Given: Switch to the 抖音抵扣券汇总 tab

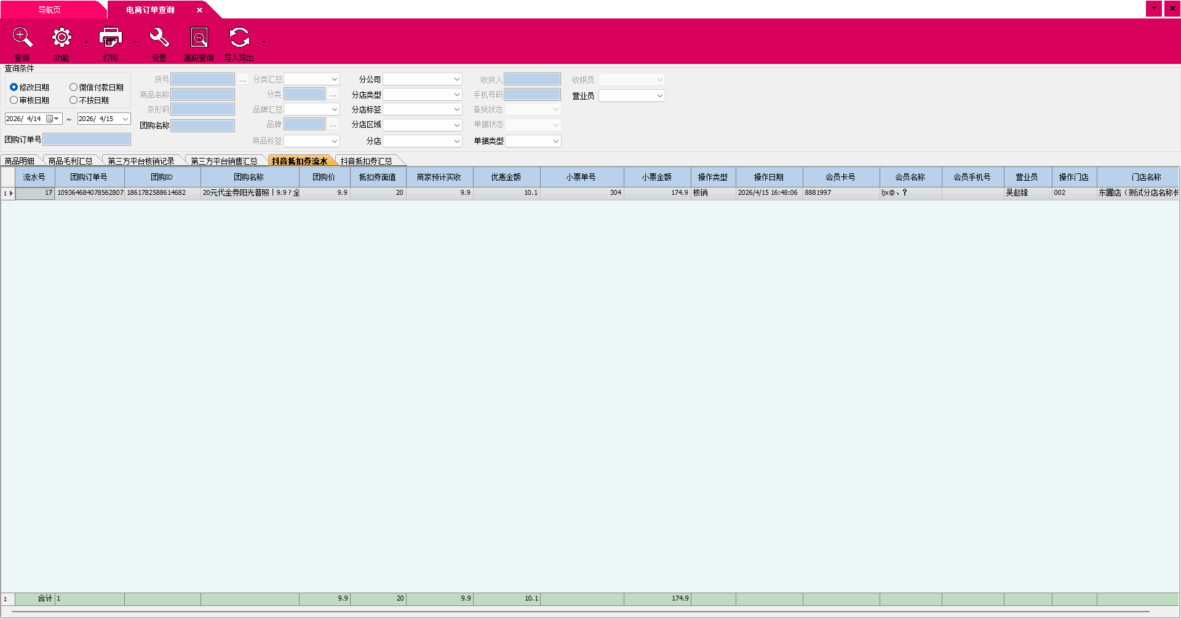Looking at the screenshot, I should click(367, 161).
